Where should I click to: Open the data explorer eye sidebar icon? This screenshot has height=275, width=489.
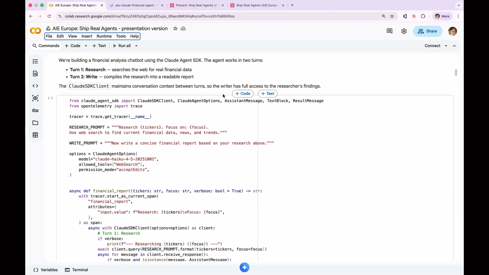pos(35,98)
